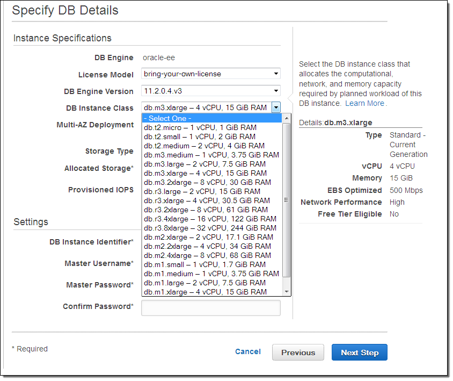The height and width of the screenshot is (381, 453).
Task: Click the Cancel link
Action: pyautogui.click(x=248, y=352)
